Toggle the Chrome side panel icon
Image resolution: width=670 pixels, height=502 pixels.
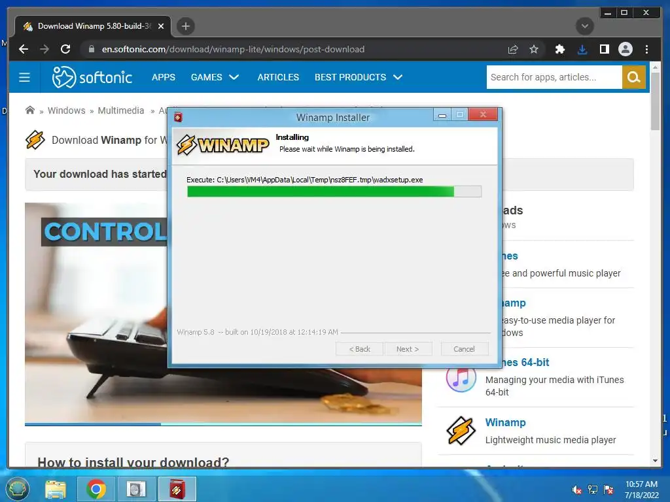[604, 50]
